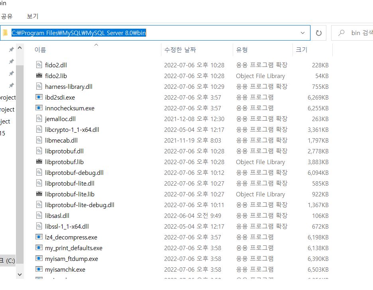Select the libsasl.dll file name
373x290 pixels.
[57, 216]
